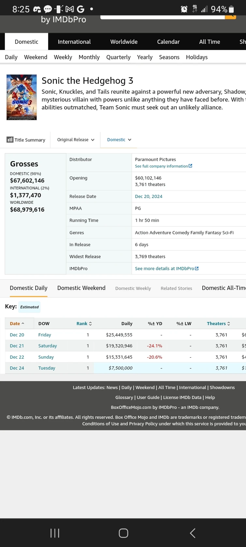Select the Domestic Weekend tab
This screenshot has width=246, height=547.
(x=81, y=288)
